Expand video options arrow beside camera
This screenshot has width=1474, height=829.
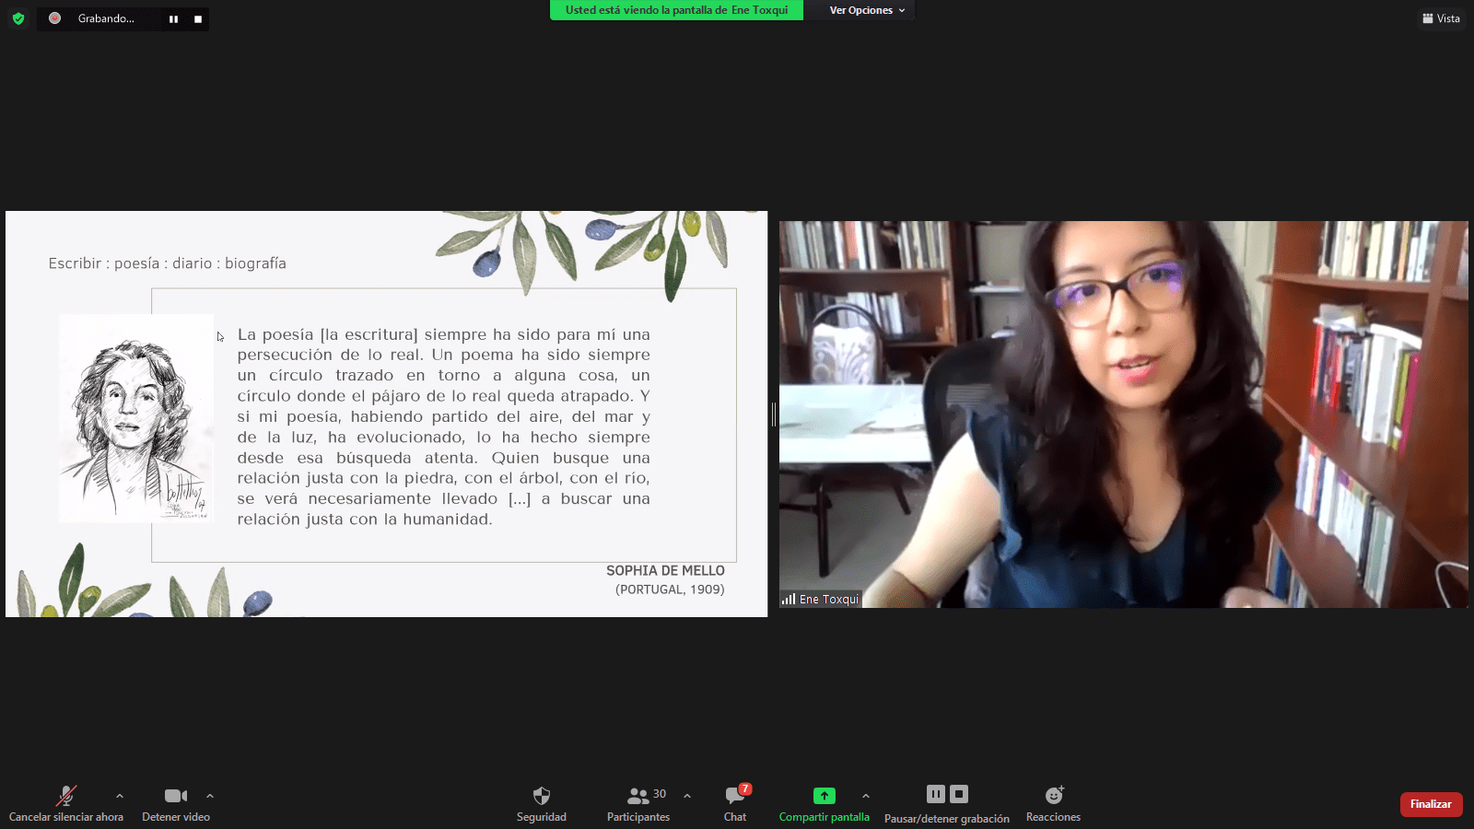pos(210,796)
